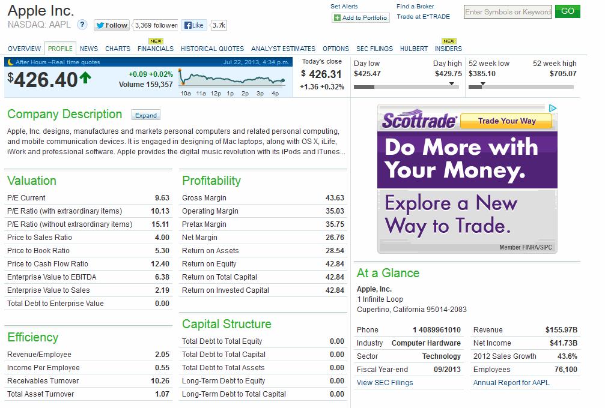Viewport: 605px width, 408px height.
Task: Open the SEC FILINGS tab
Action: click(x=374, y=49)
